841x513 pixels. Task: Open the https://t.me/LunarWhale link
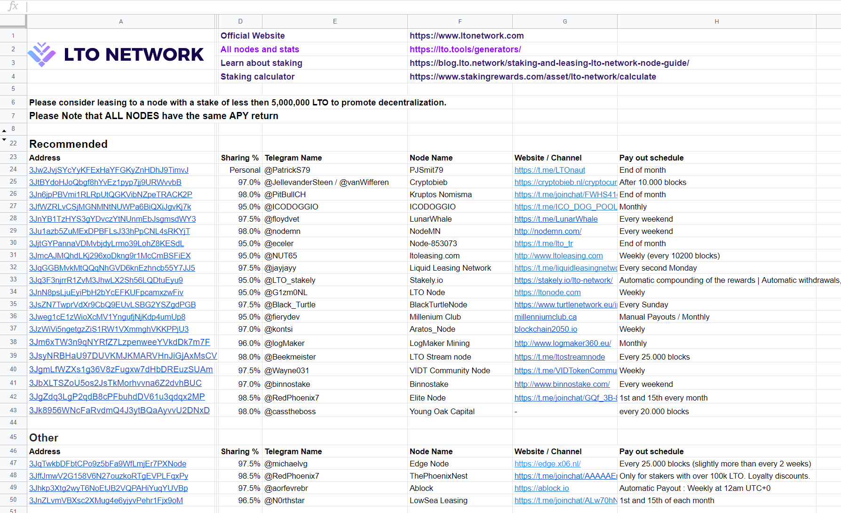tap(556, 219)
